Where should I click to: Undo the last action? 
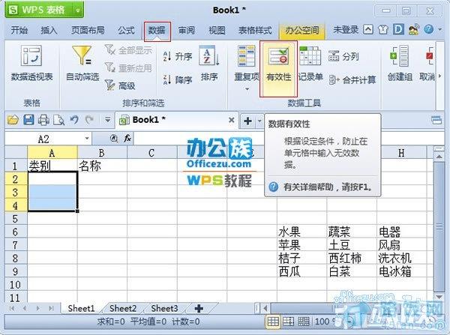(74, 120)
